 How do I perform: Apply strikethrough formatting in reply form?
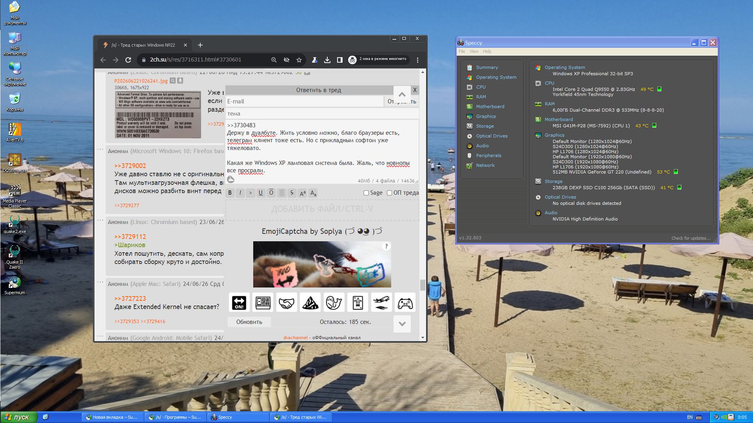point(292,193)
